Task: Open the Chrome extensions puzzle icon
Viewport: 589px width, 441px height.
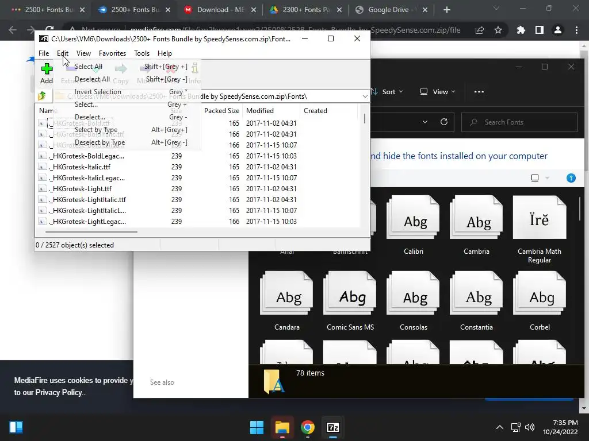Action: (521, 30)
